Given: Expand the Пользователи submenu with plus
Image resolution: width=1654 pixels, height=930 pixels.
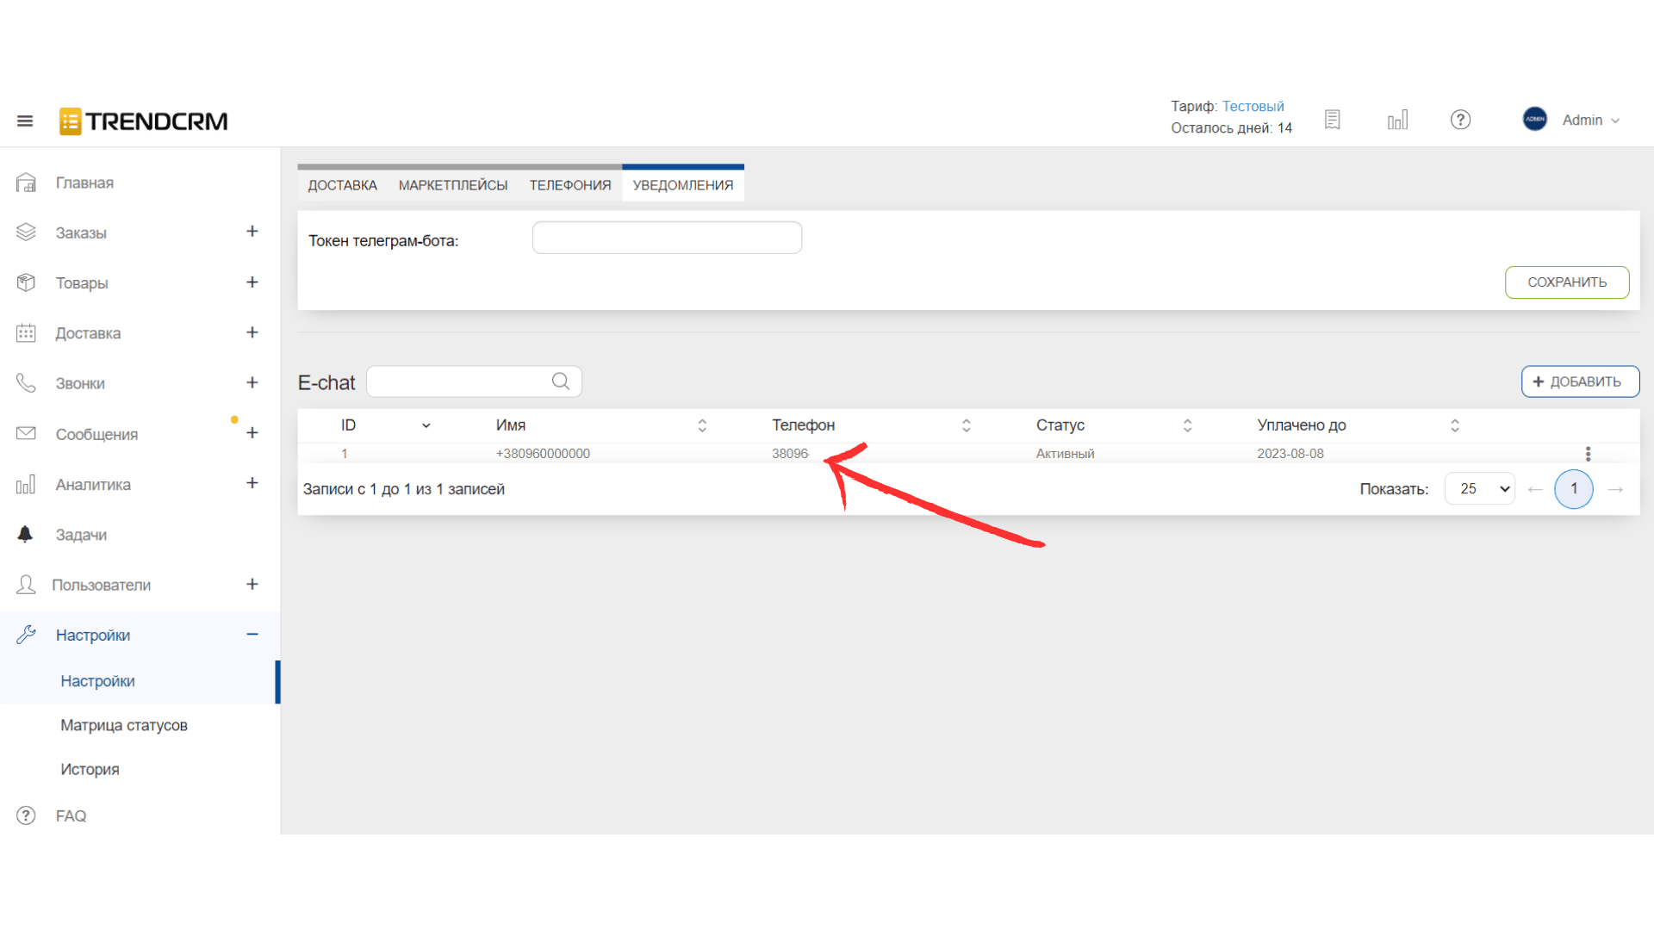Looking at the screenshot, I should (x=252, y=584).
